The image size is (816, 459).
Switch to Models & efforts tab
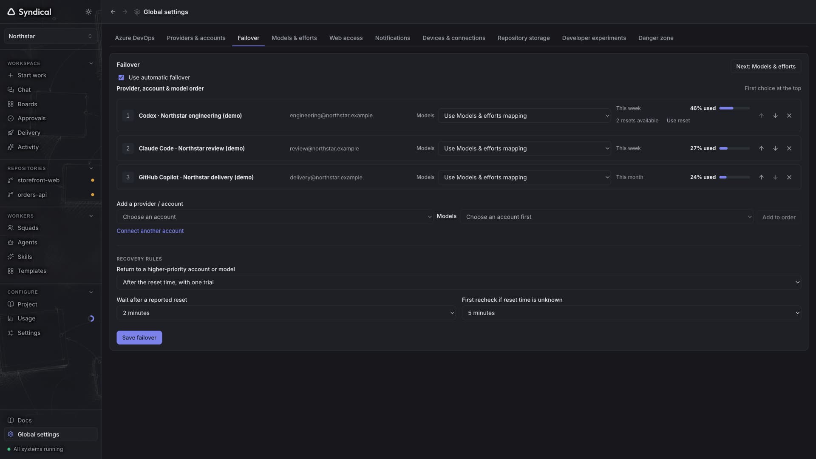click(294, 38)
